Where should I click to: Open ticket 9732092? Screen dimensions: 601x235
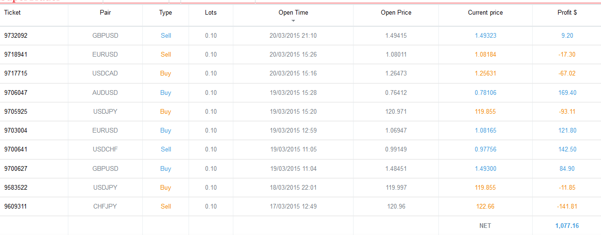point(16,35)
